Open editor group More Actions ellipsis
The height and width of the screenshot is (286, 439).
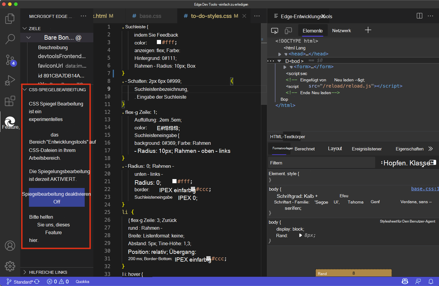[257, 16]
